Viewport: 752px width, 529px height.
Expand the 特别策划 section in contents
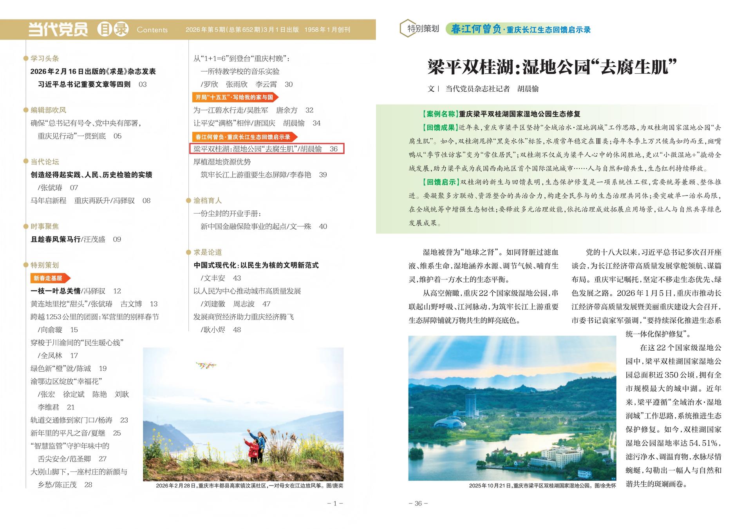tap(44, 265)
